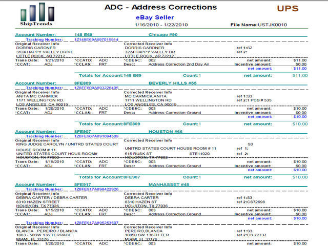328x246 pixels.
Task: Click the date range 1/16/2010 - 1/22/2010
Action: [161, 25]
